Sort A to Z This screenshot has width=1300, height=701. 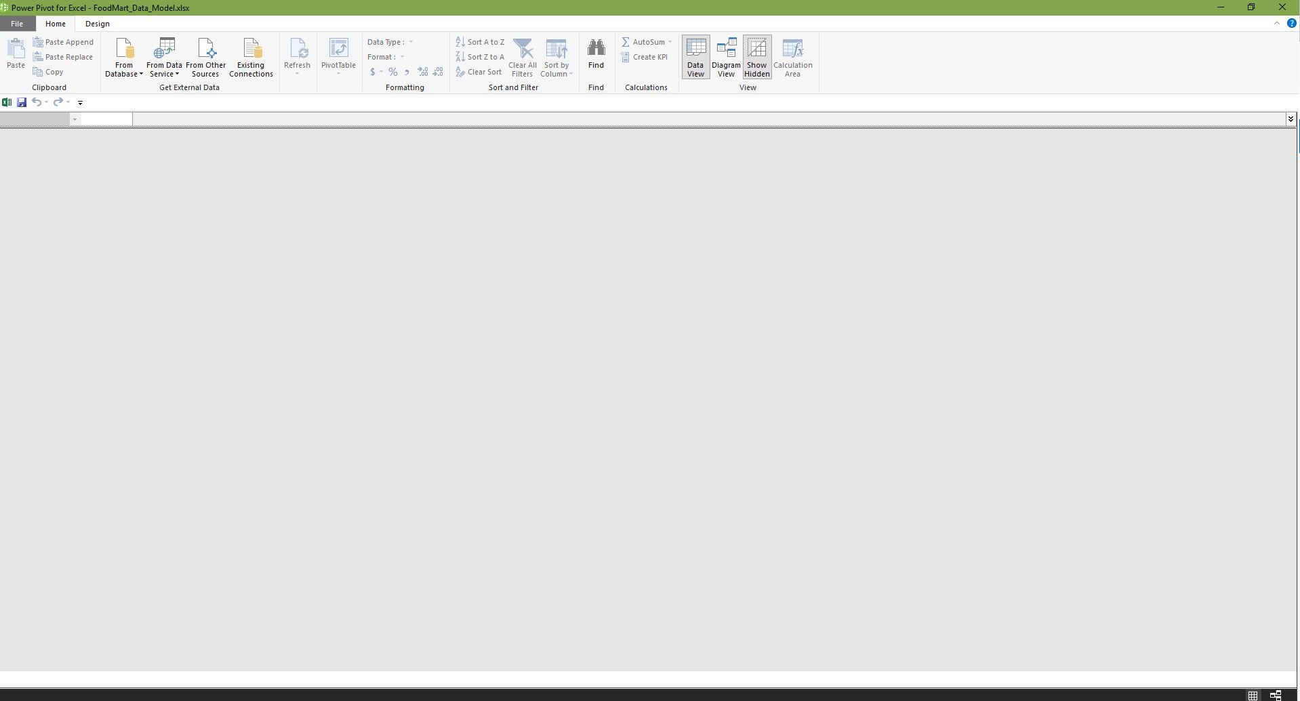pos(480,42)
